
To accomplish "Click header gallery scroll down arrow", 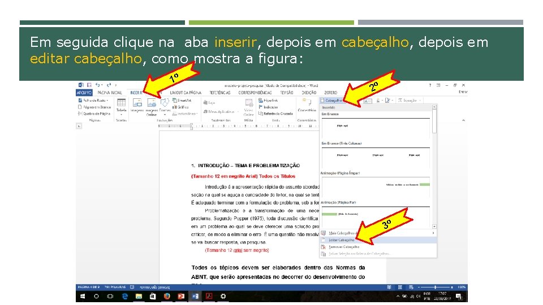I will (434, 226).
